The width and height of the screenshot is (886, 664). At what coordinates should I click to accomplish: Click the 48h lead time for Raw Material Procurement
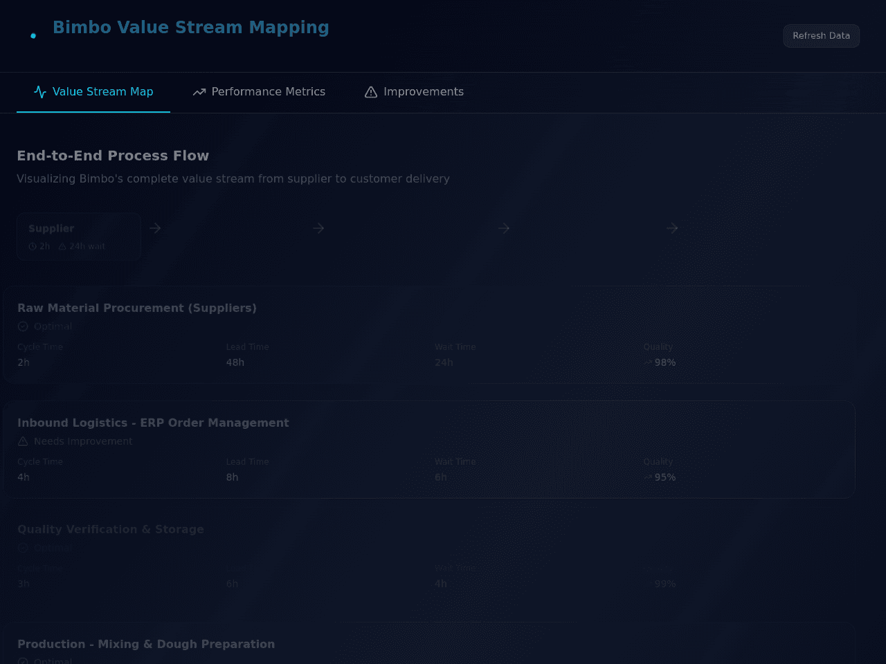tap(235, 362)
